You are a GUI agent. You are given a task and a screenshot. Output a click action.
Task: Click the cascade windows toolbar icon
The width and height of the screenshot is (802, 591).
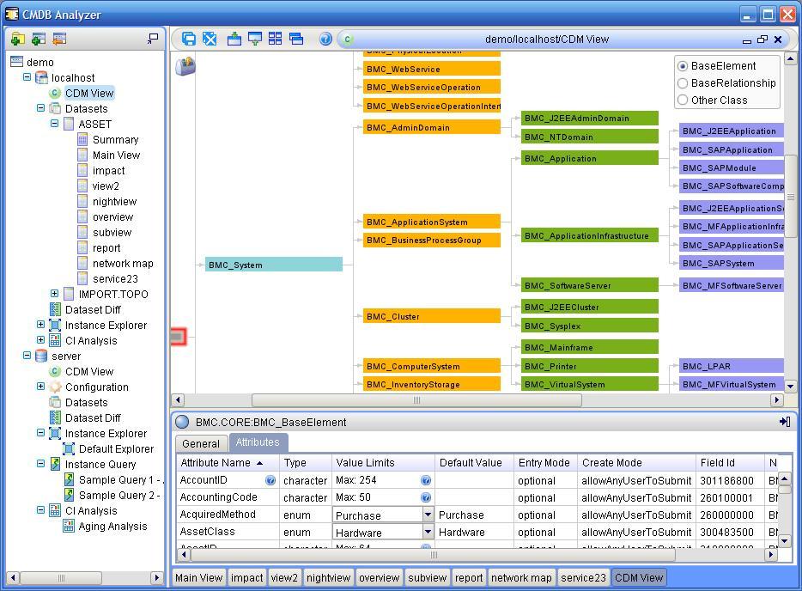pos(189,39)
